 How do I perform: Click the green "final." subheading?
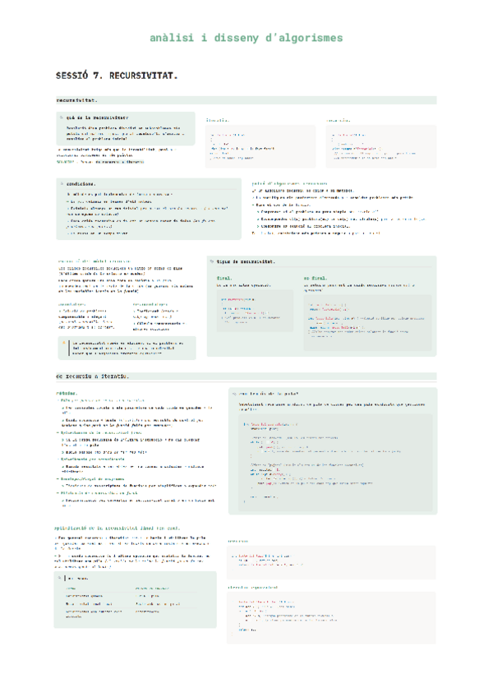pyautogui.click(x=224, y=279)
